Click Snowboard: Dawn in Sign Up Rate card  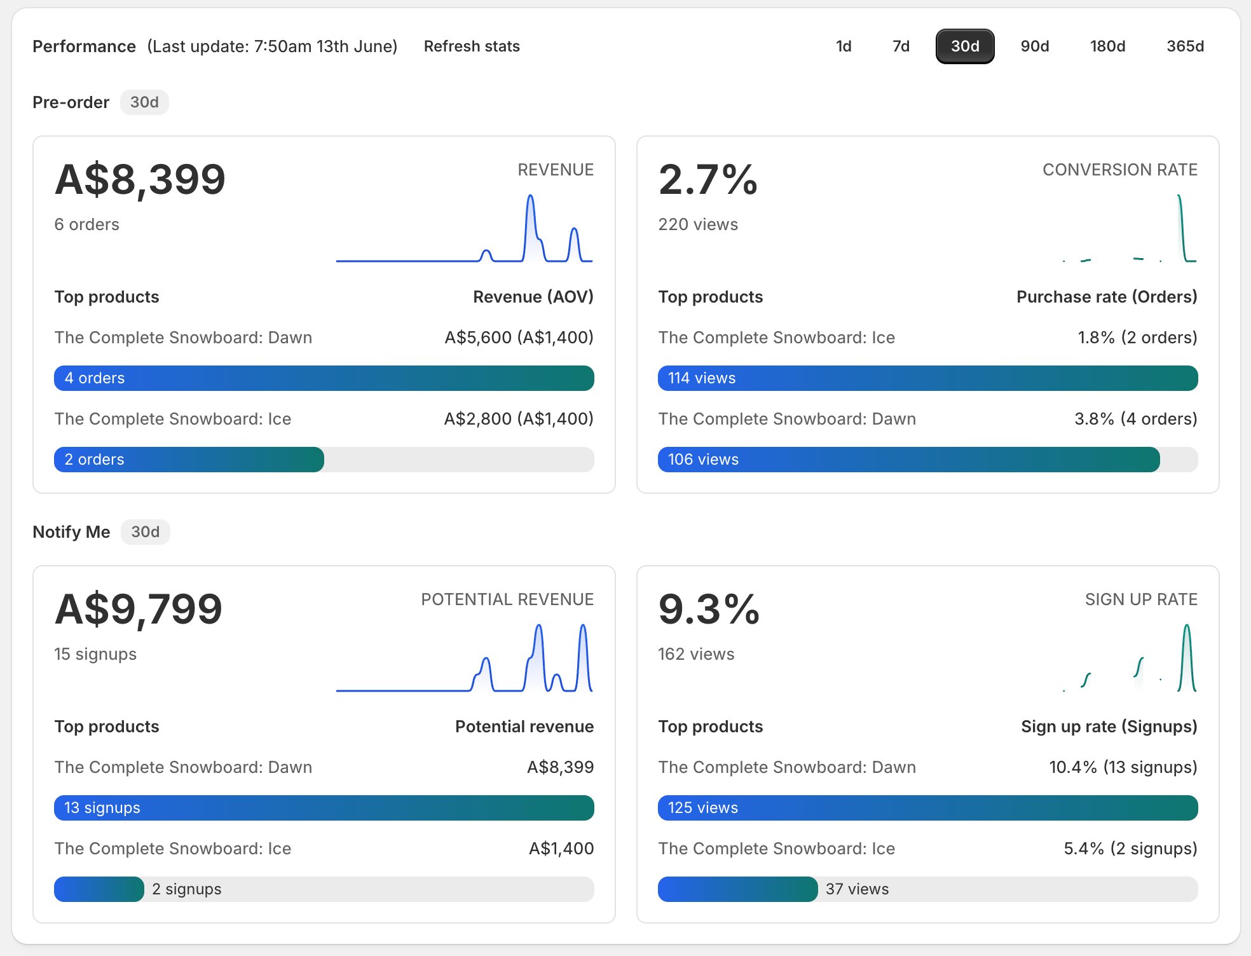click(787, 767)
